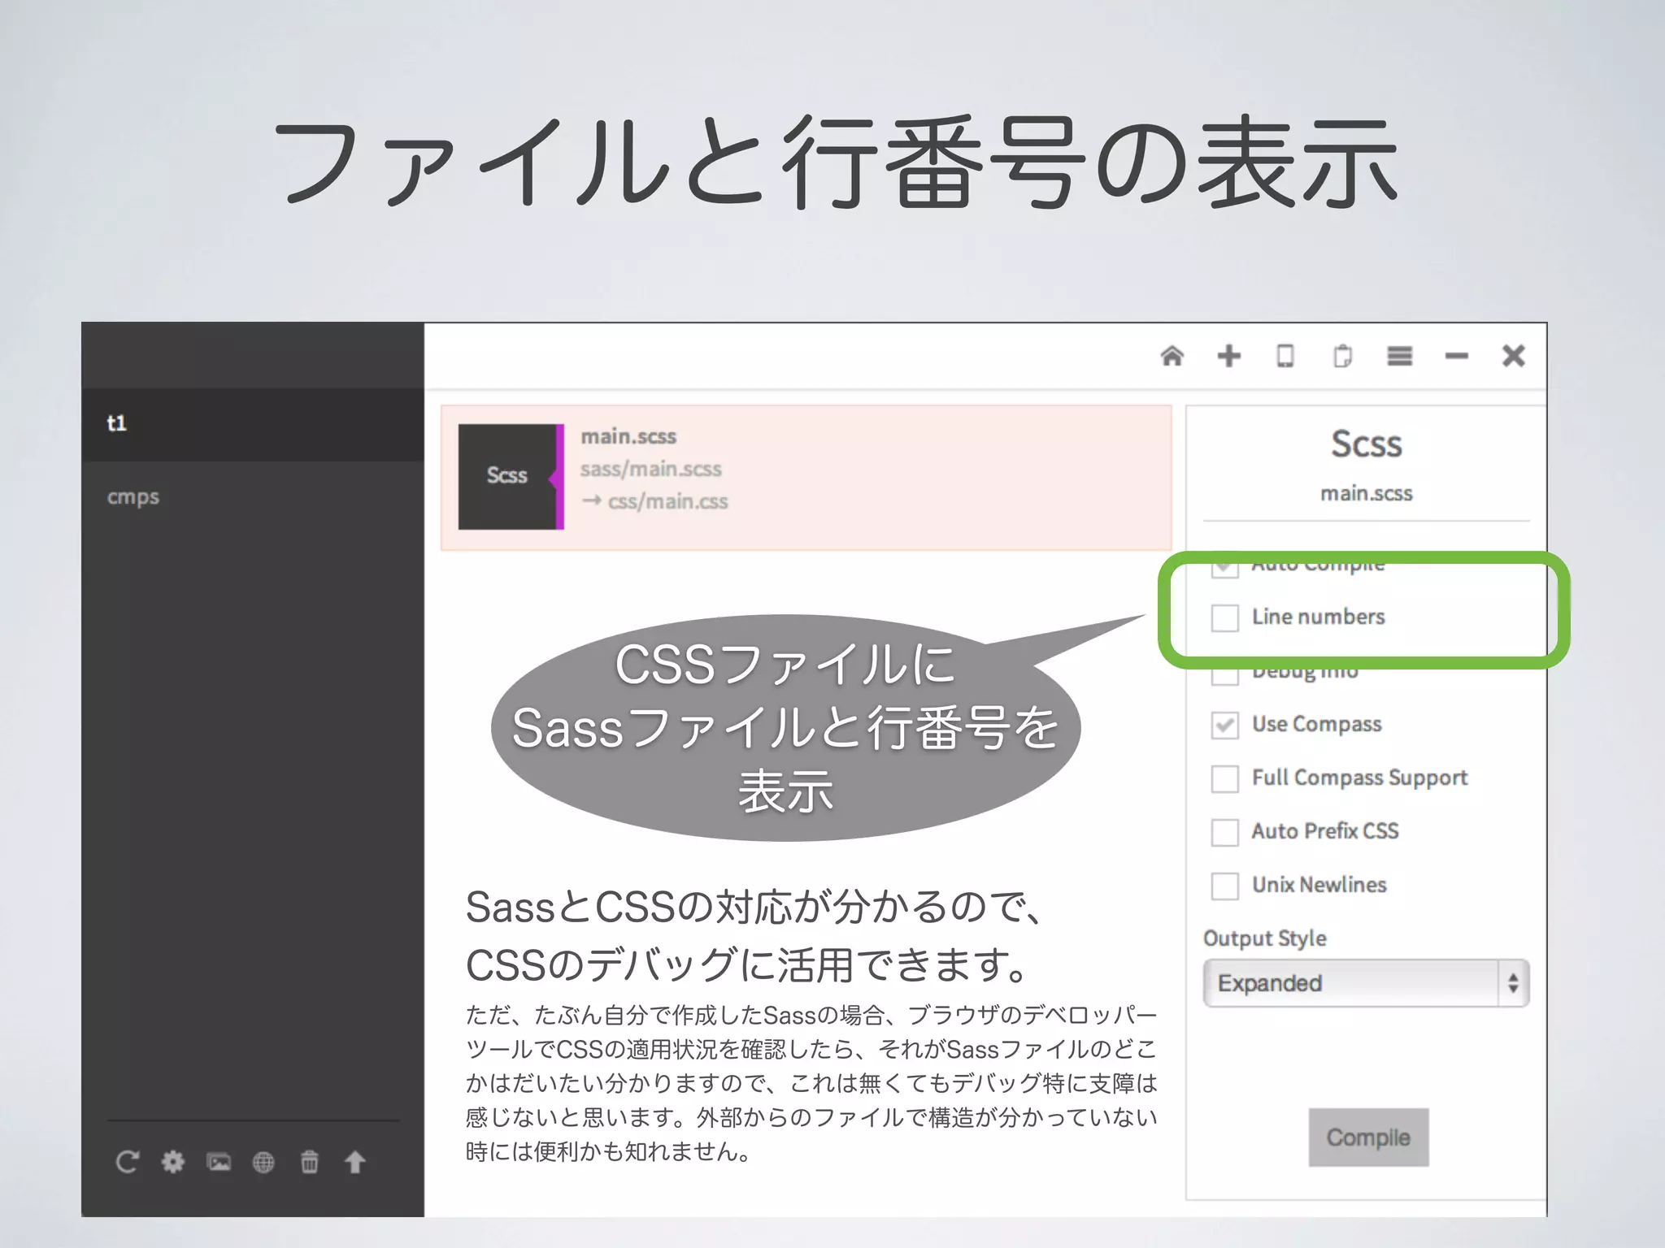This screenshot has width=1665, height=1248.
Task: Minimize the window with the dash icon
Action: (1456, 356)
